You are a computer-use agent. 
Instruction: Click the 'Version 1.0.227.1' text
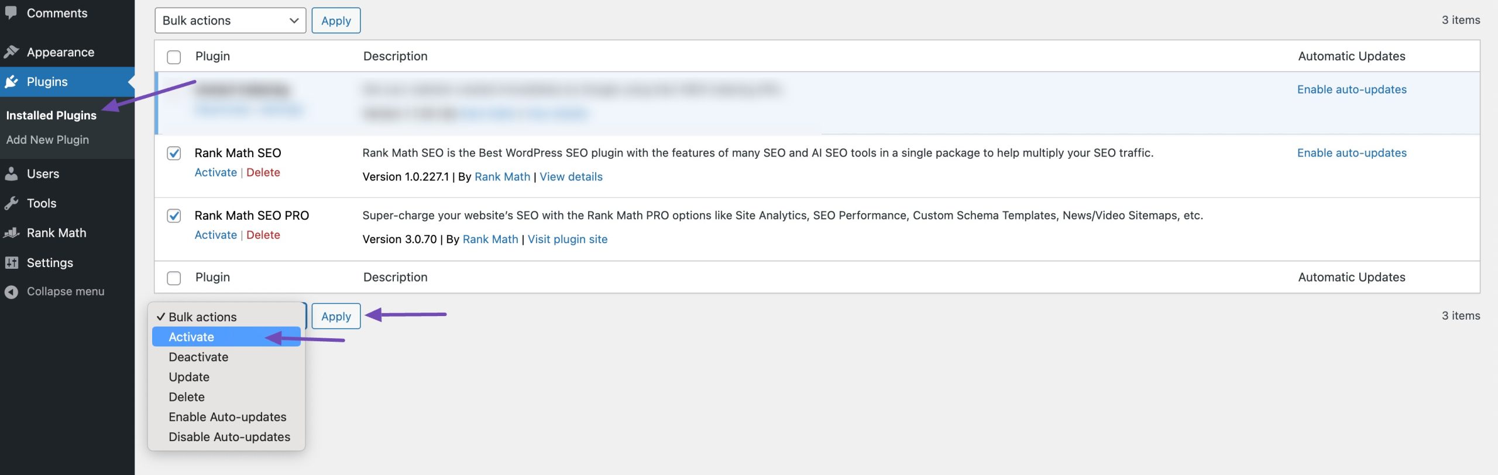(406, 176)
